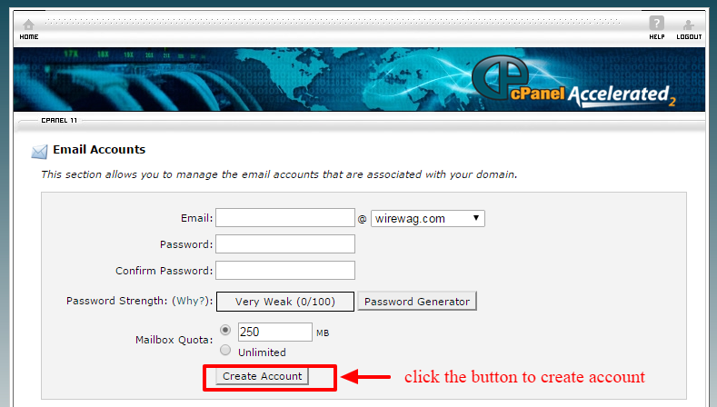Click the HOME menu label
This screenshot has height=407, width=717.
(29, 36)
